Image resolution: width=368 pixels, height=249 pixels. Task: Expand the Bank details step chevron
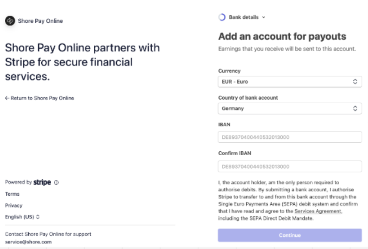(264, 17)
